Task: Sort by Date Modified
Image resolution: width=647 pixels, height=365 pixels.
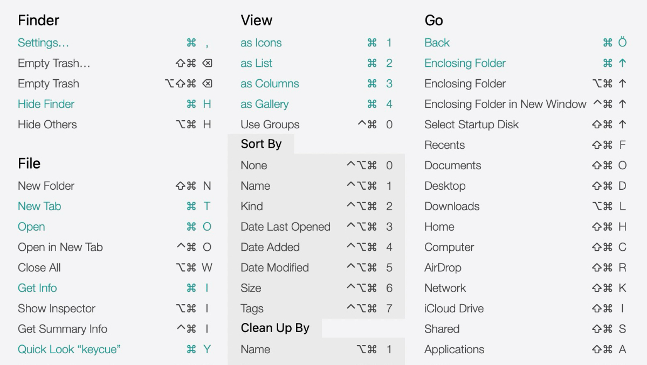Action: 274,268
